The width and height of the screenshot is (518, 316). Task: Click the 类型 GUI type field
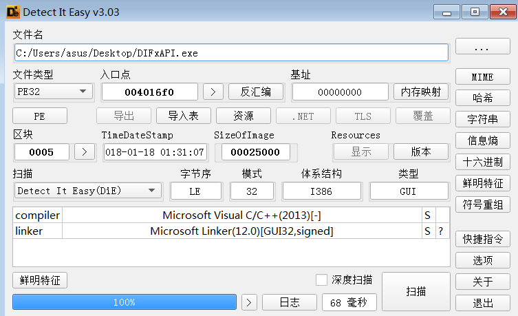coord(409,191)
